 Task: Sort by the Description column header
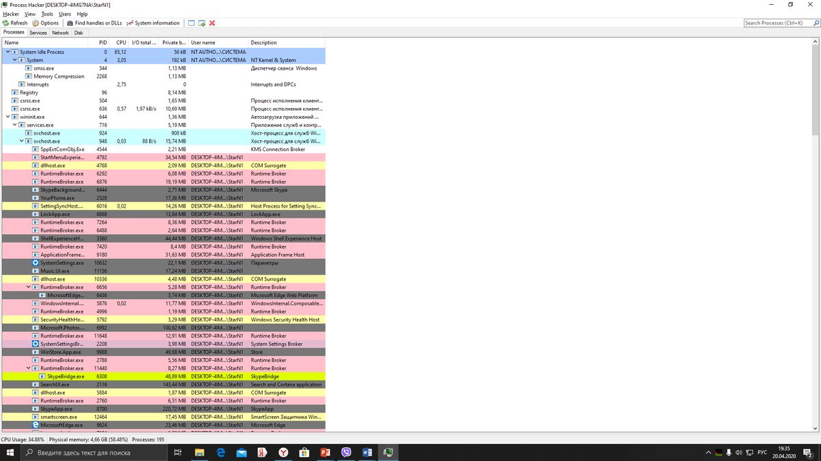(x=286, y=42)
